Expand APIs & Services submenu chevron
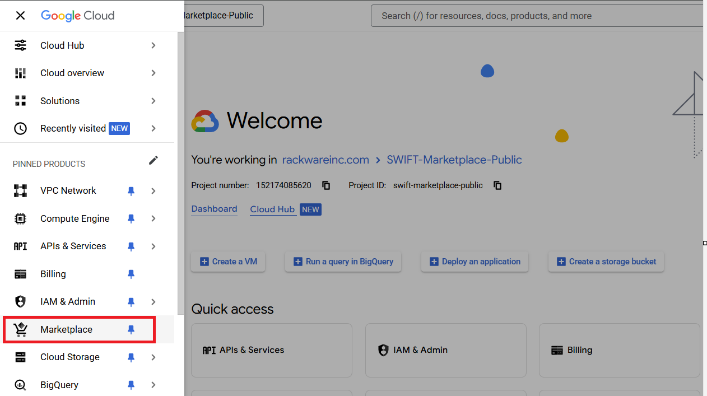Screen dimensions: 707x396 click(x=154, y=246)
